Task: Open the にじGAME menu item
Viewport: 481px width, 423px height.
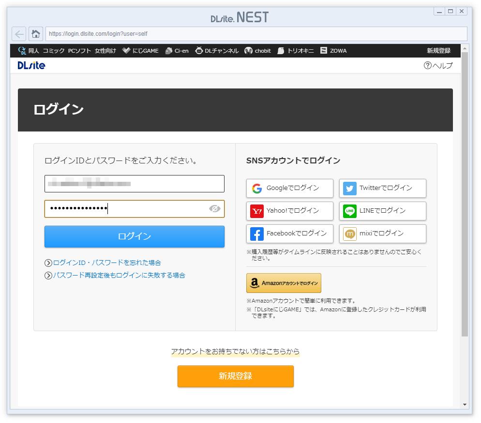Action: [145, 51]
